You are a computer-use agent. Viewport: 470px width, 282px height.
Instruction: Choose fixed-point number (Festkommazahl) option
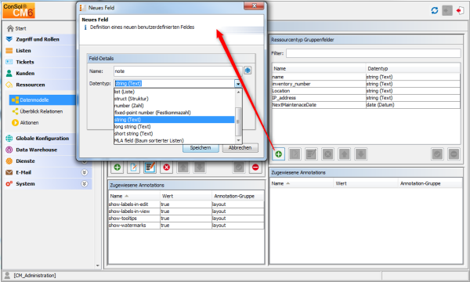coord(175,113)
